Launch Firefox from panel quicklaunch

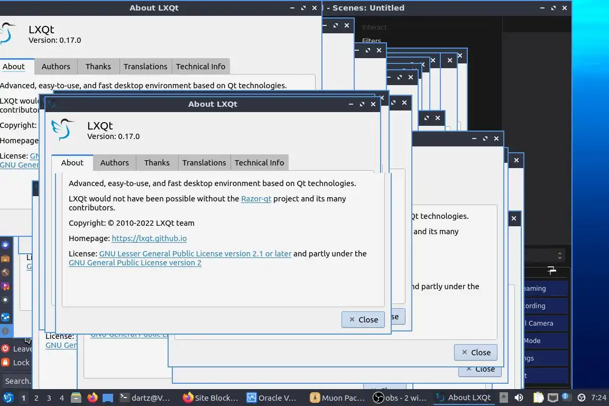(92, 398)
